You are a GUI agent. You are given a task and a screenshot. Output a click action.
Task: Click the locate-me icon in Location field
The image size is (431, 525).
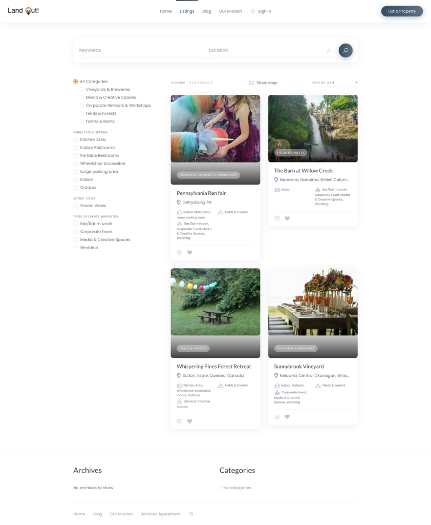[329, 51]
